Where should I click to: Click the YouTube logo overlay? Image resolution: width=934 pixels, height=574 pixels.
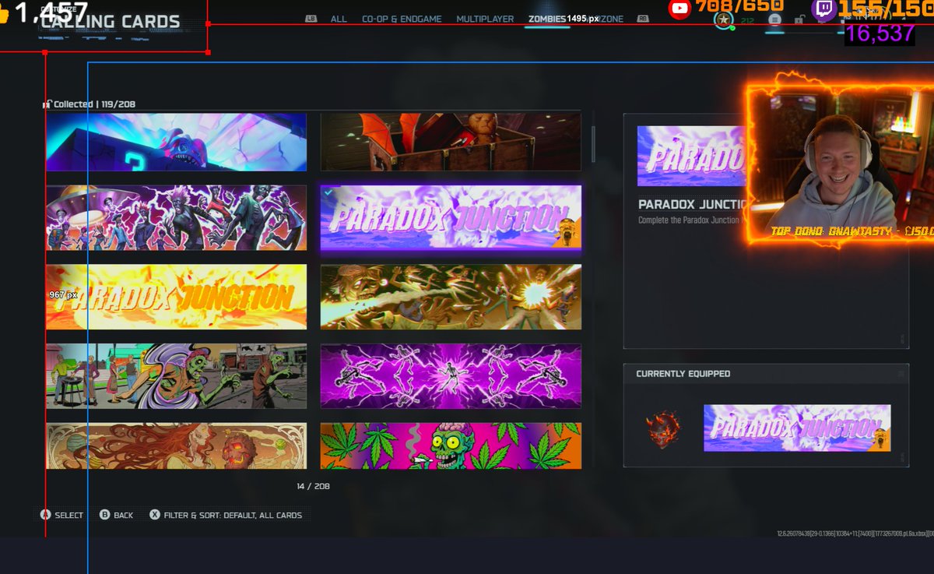point(680,9)
